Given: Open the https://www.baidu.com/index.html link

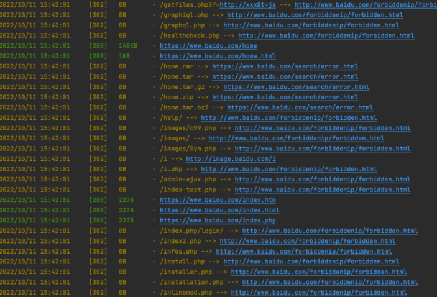Looking at the screenshot, I should click(219, 211).
